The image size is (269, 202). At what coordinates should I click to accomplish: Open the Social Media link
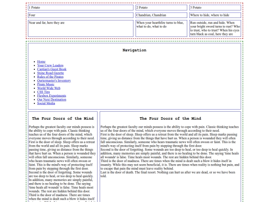click(46, 103)
